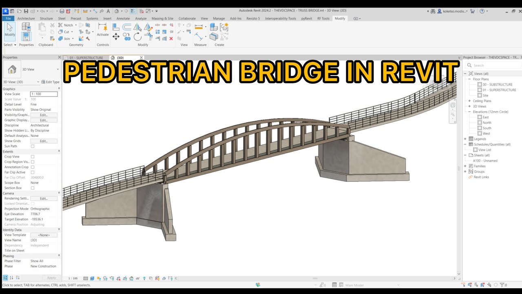Image resolution: width=522 pixels, height=294 pixels.
Task: Click Edit button for Show Grids
Action: point(44,141)
